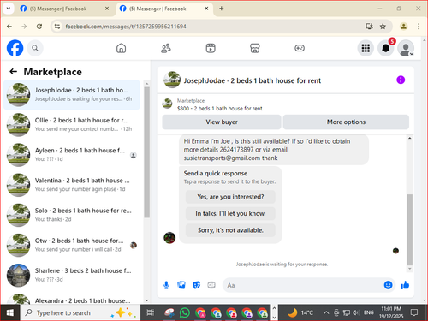Send quick response 'Yes, are you interested?'
Viewport: 428px width, 321px height.
[230, 197]
